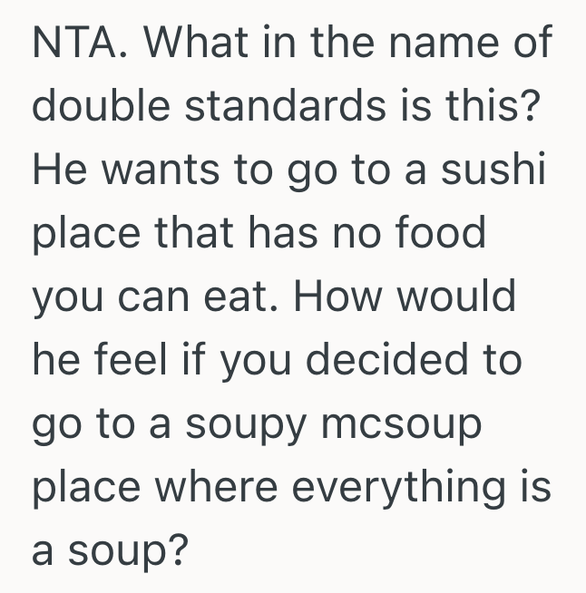The width and height of the screenshot is (586, 593).
Task: Place cursor on the word "this?"
Action: click(499, 107)
